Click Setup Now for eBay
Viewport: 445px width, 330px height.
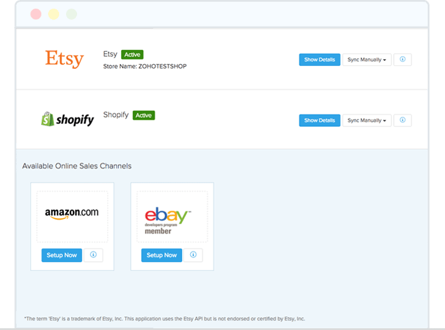pos(162,255)
